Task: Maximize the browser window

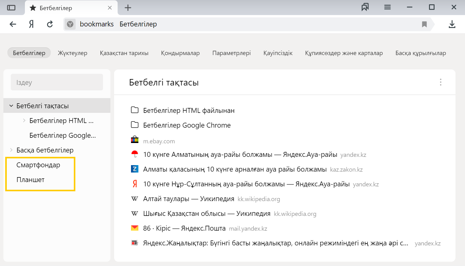Action: [432, 7]
